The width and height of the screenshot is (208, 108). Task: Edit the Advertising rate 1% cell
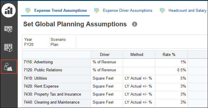click(x=171, y=63)
